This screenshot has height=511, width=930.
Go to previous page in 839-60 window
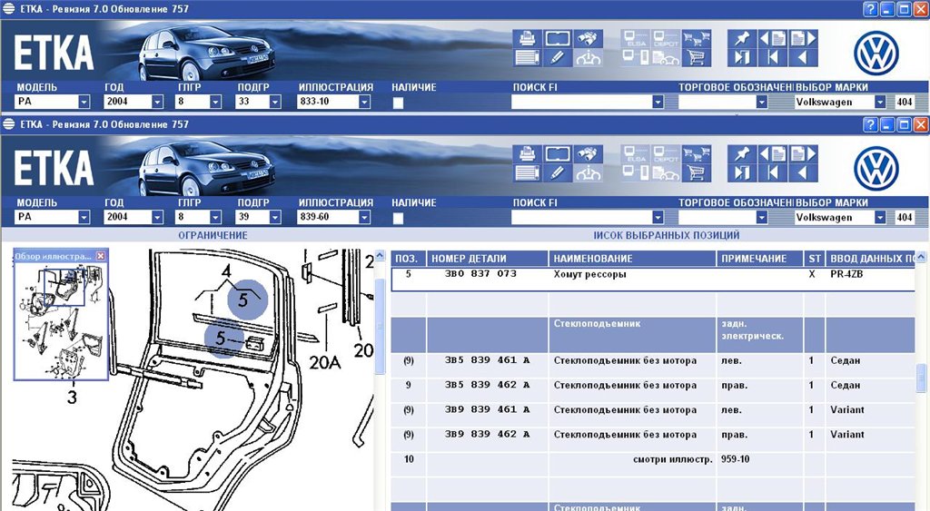coord(772,154)
